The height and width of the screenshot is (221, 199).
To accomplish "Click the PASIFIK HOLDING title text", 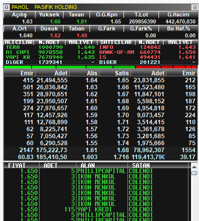I will 56,7.
